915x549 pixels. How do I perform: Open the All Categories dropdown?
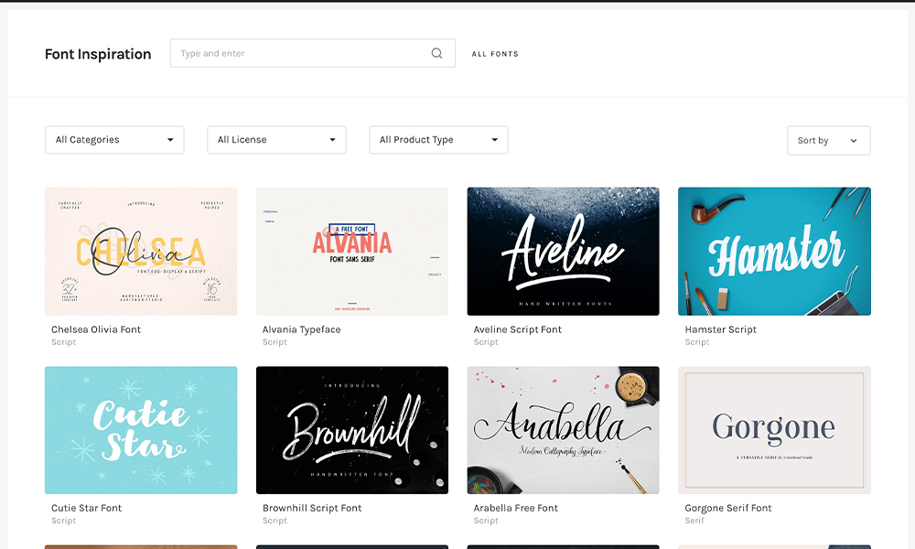(114, 140)
